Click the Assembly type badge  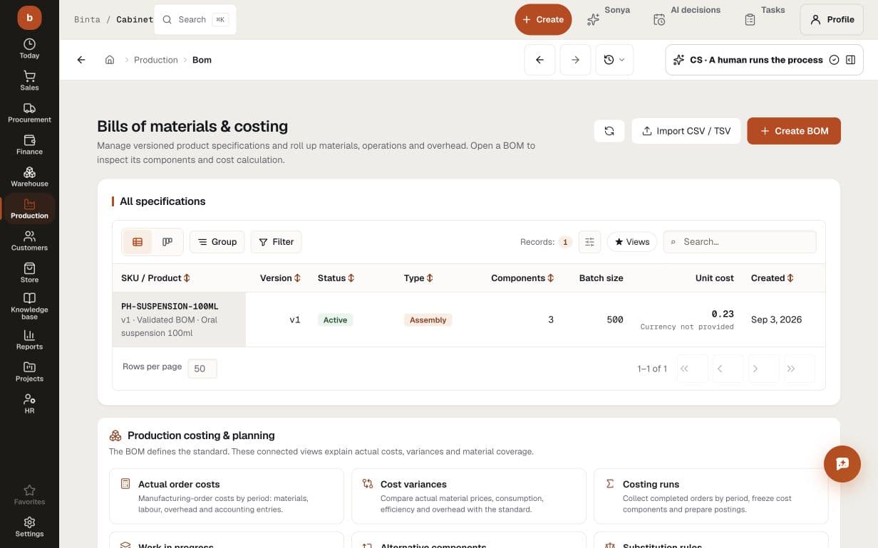pyautogui.click(x=428, y=320)
